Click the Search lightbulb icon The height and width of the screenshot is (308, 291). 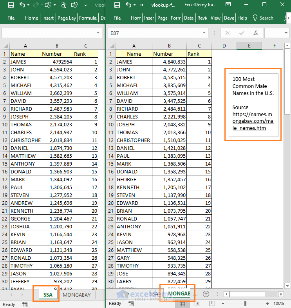[x=255, y=18]
